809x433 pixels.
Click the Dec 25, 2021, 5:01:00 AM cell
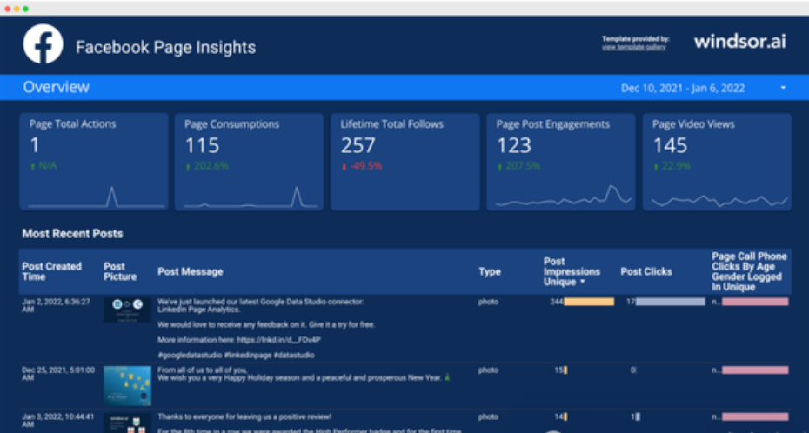(58, 374)
